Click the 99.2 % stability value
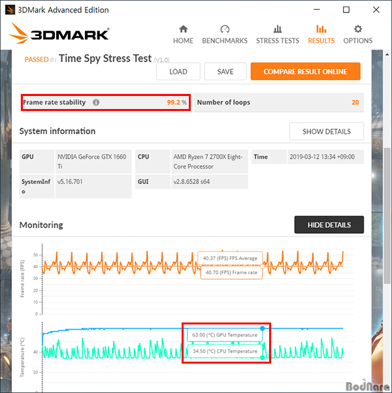 coord(176,102)
